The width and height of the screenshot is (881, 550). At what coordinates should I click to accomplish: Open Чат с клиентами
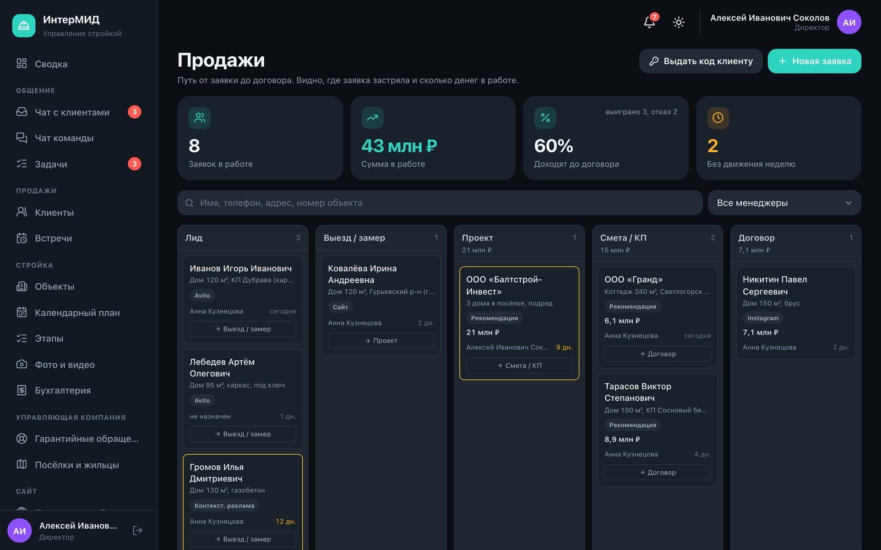pos(79,112)
